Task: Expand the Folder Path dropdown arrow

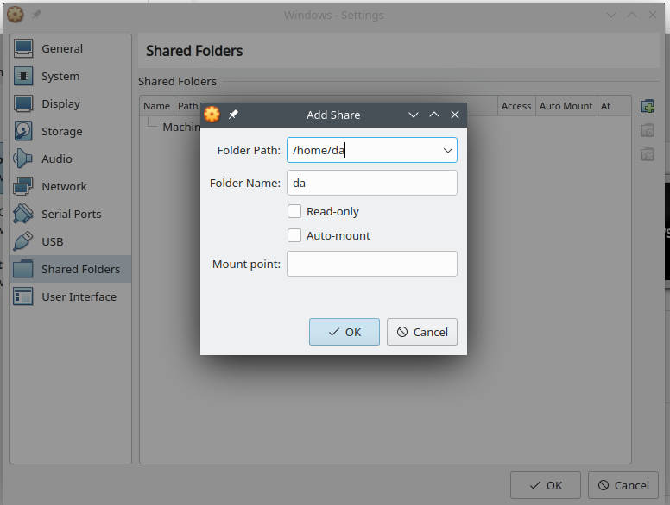Action: [x=448, y=150]
